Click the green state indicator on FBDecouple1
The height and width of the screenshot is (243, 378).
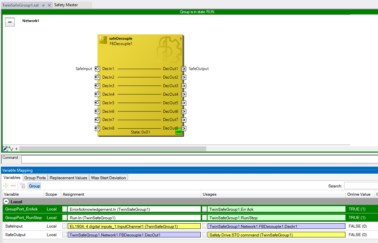178,132
